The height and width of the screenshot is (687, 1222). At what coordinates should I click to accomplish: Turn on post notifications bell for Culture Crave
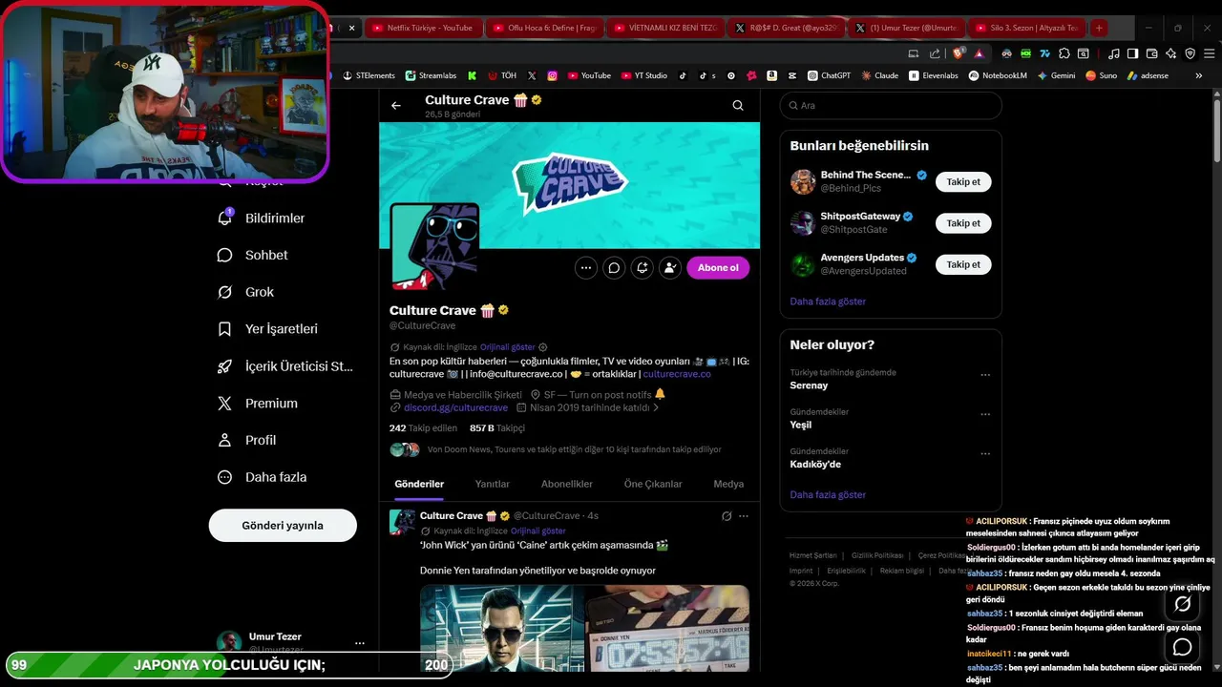[643, 268]
